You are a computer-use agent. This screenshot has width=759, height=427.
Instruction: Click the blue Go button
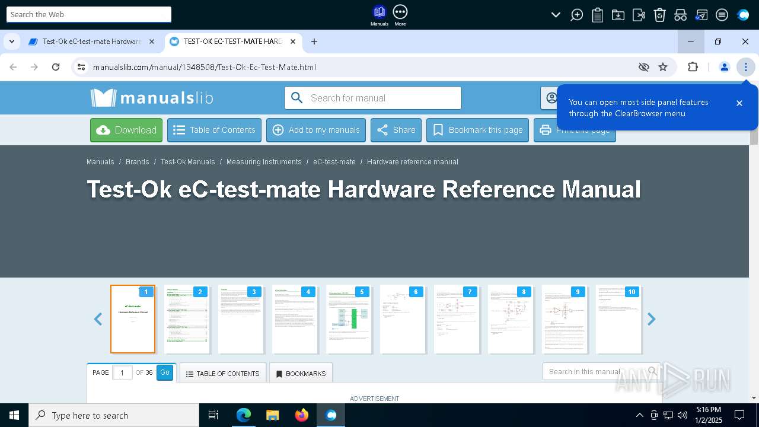165,372
